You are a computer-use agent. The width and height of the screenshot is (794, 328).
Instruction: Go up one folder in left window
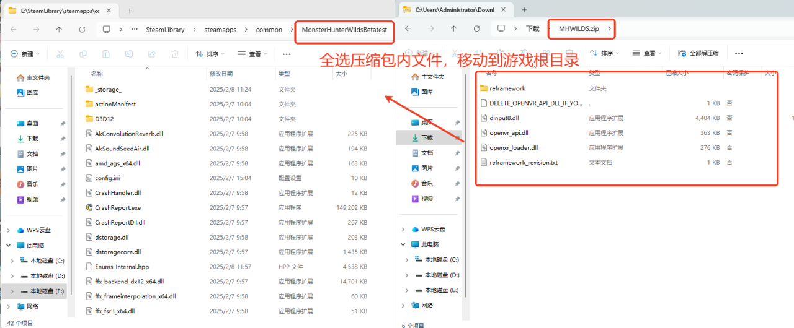(59, 30)
